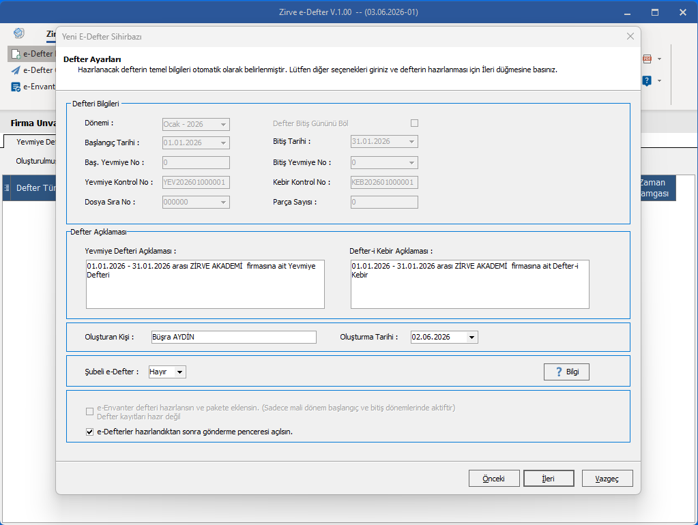The height and width of the screenshot is (525, 698).
Task: Click the Önceki button
Action: [x=494, y=479]
